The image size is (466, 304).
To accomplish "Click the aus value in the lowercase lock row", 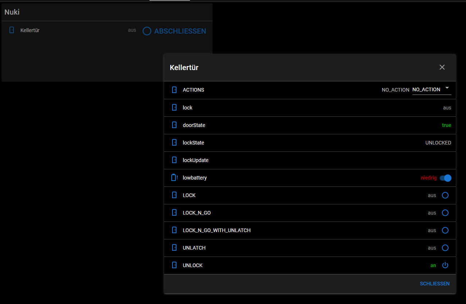I will [x=447, y=108].
